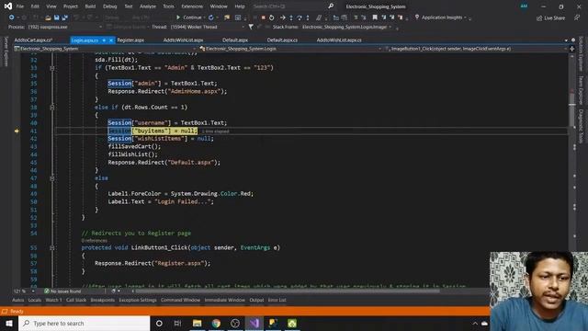This screenshot has width=588, height=331.
Task: Open the ImageButton1_Click member dropdown
Action: click(566, 49)
